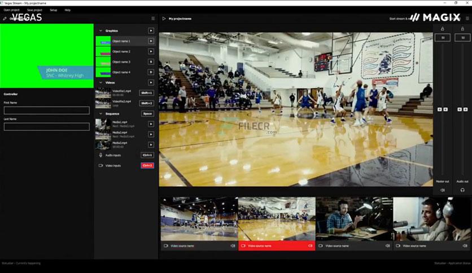Play Media2.mp4 in Sequence
Image resolution: width=472 pixels, height=273 pixels.
[151, 134]
